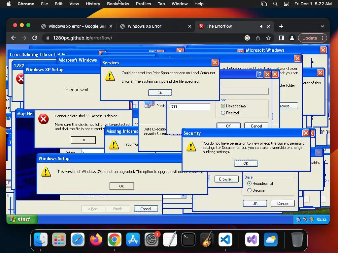Click OK in the Windows Setup upgrade dialog
Image resolution: width=338 pixels, height=253 pixels.
(x=122, y=186)
